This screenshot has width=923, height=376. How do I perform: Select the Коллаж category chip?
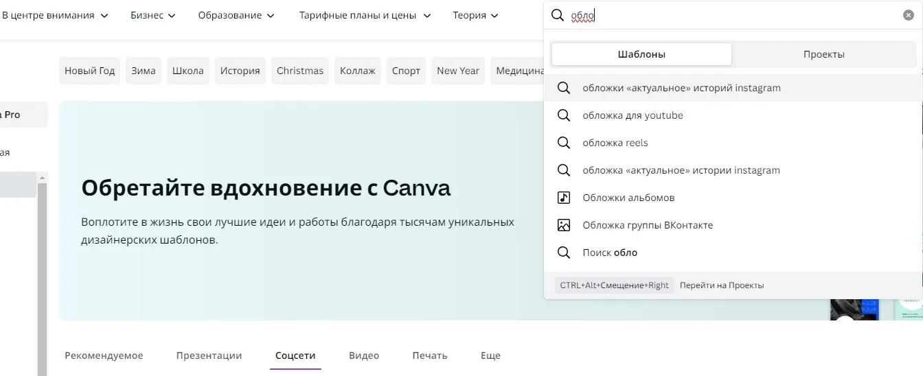coord(358,71)
